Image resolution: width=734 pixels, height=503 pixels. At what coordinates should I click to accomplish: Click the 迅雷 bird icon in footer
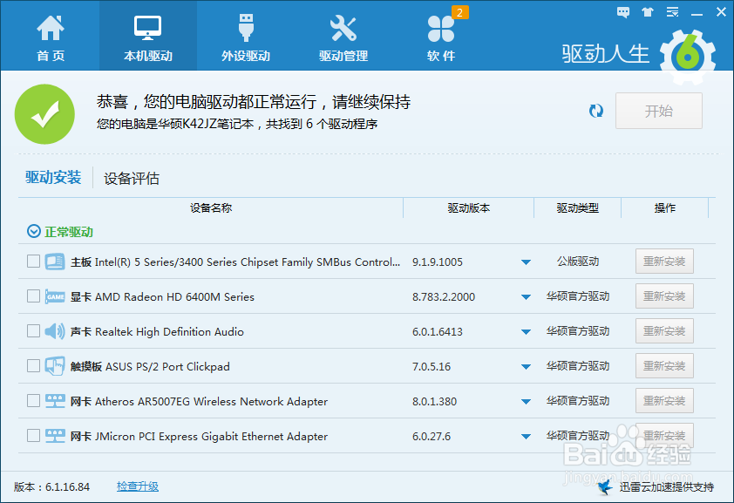(x=605, y=486)
